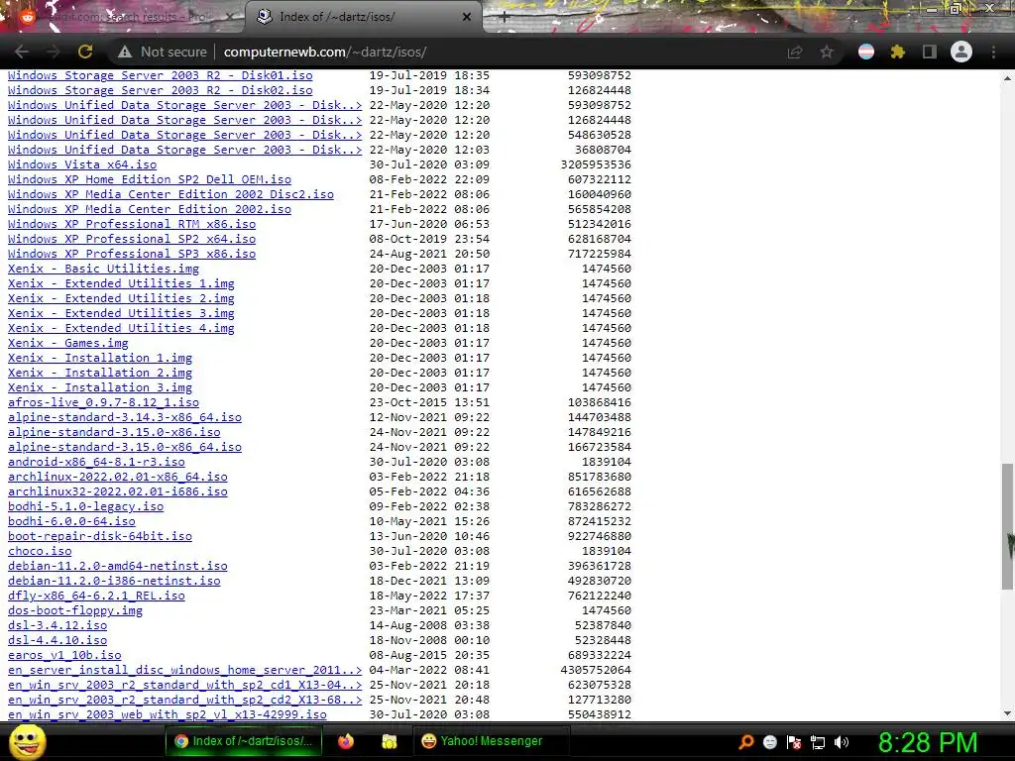Click the date 14-Aug-2008 03:38
The image size is (1015, 761).
click(x=429, y=626)
